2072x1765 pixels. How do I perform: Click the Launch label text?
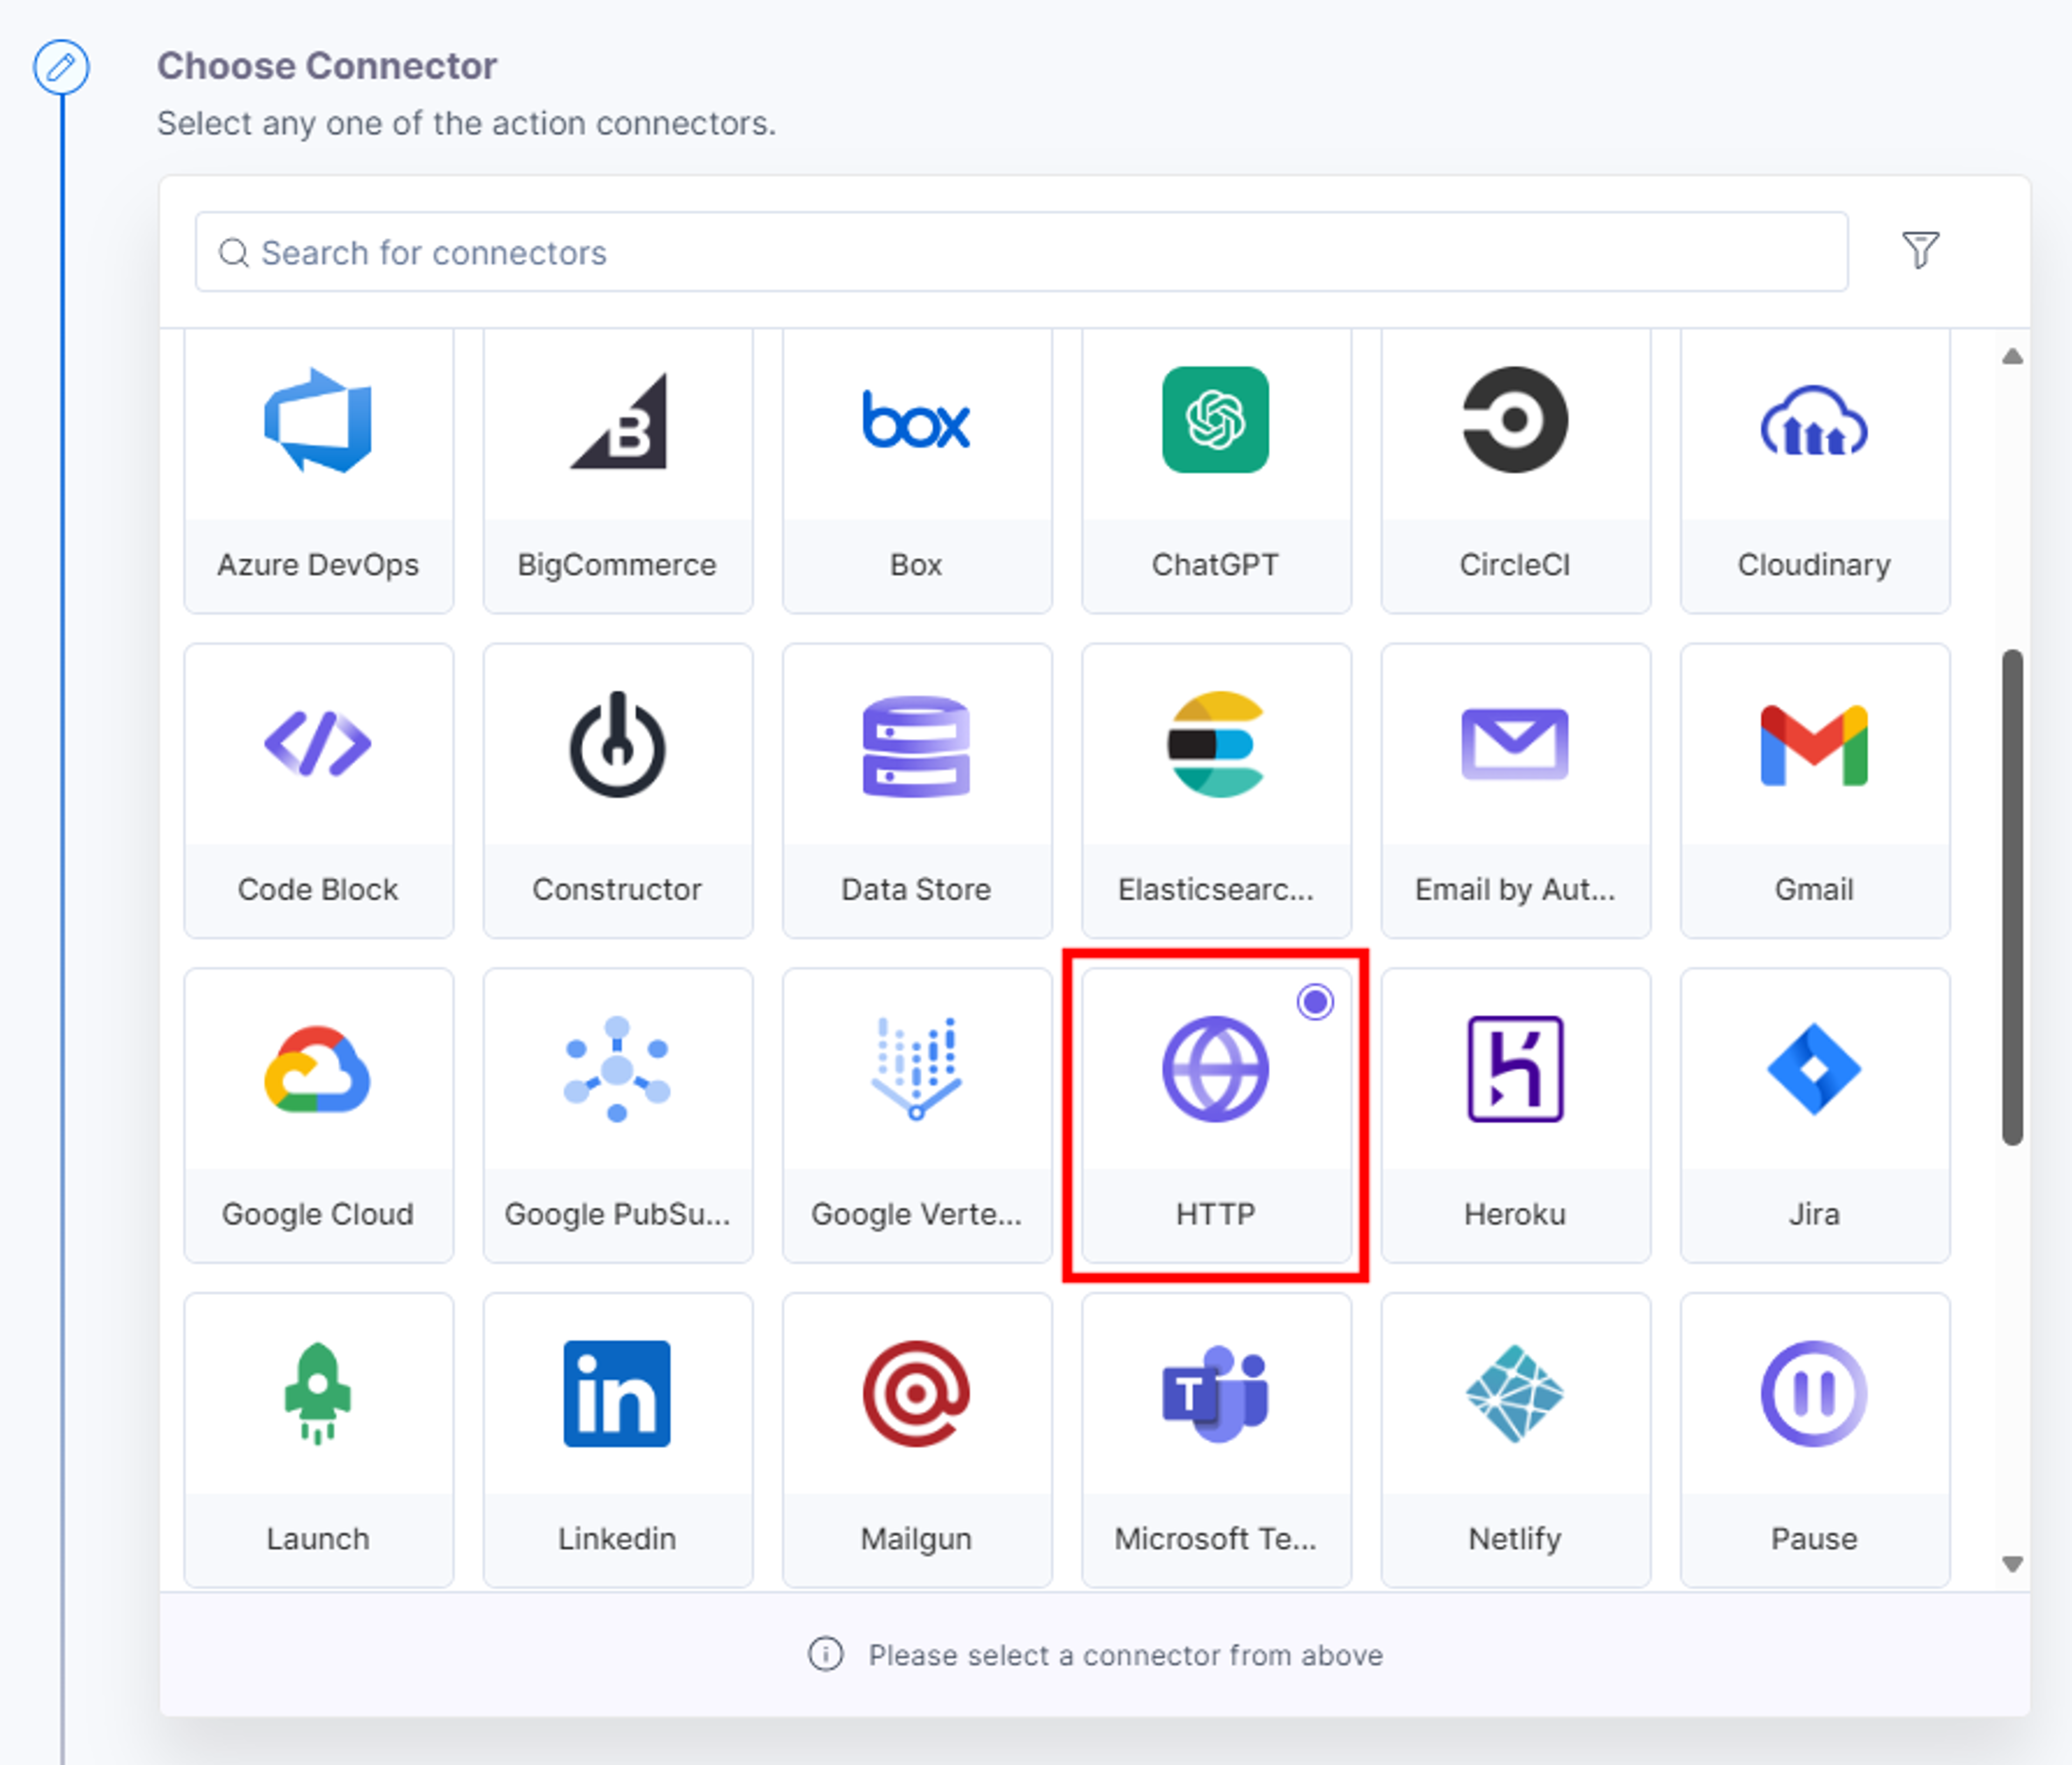pos(318,1538)
